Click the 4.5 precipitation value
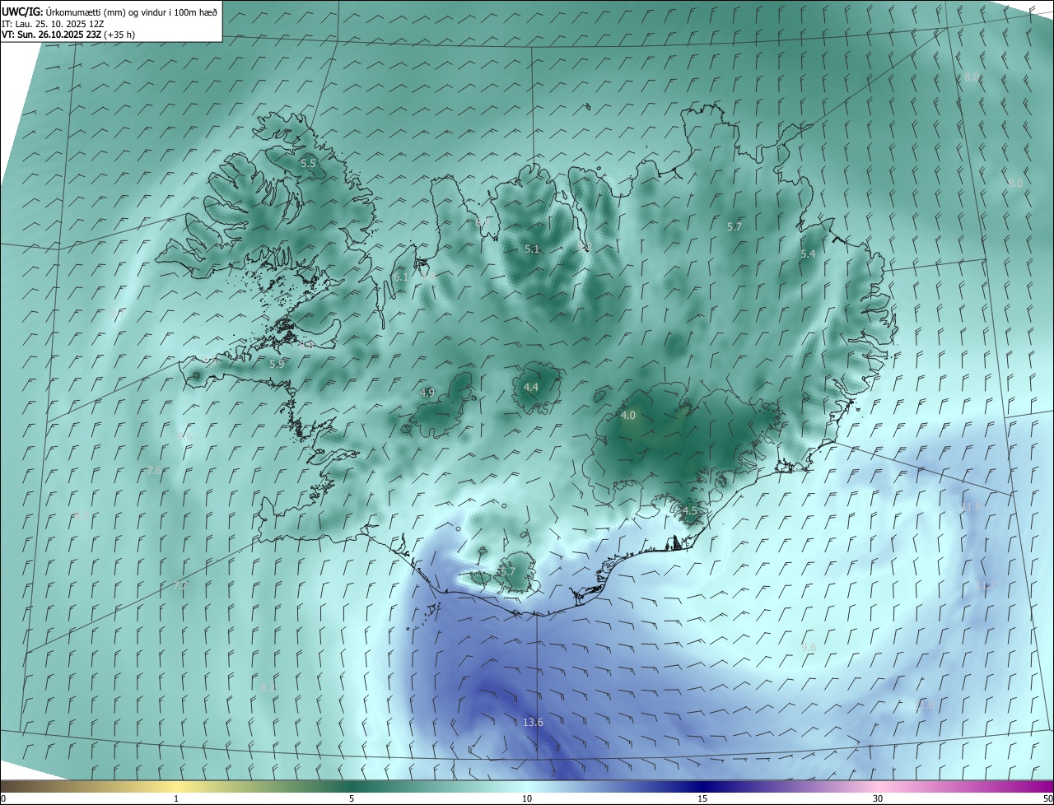Screen dimensions: 1054x805 click(x=690, y=510)
